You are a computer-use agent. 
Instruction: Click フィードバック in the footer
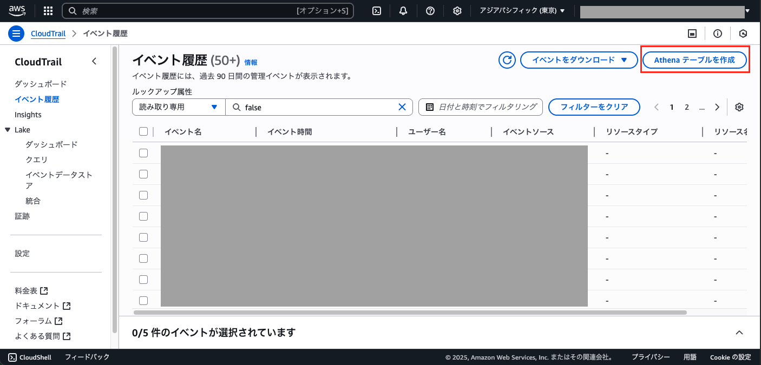[87, 357]
